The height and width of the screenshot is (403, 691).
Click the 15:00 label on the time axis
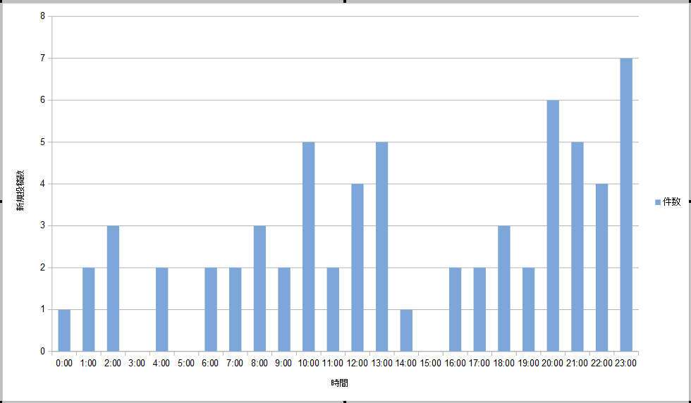point(431,364)
